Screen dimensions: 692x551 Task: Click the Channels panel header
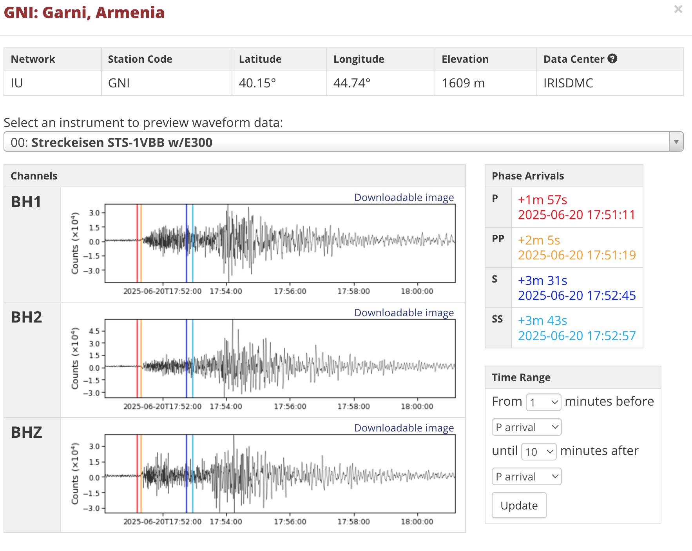click(235, 176)
